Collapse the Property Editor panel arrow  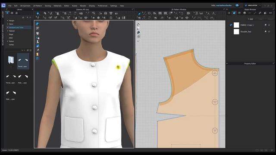pyautogui.click(x=227, y=63)
